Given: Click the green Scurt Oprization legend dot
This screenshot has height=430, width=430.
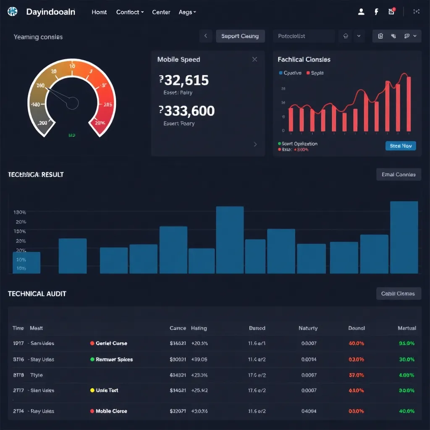Looking at the screenshot, I should (x=279, y=144).
